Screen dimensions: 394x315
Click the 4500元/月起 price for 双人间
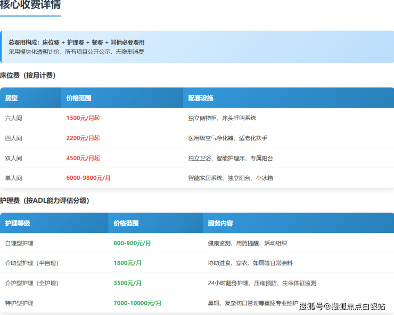tap(83, 159)
